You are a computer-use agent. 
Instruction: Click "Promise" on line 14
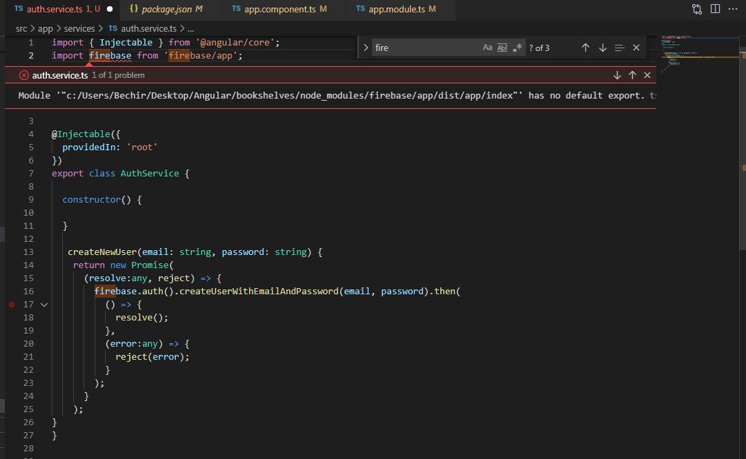coord(150,265)
